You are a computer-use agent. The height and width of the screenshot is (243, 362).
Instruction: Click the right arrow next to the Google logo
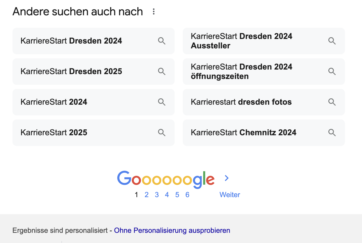point(226,178)
